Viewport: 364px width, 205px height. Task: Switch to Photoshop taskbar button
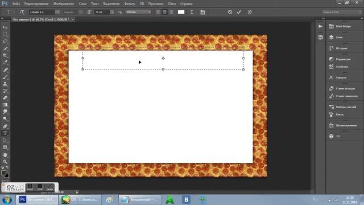[x=36, y=200]
